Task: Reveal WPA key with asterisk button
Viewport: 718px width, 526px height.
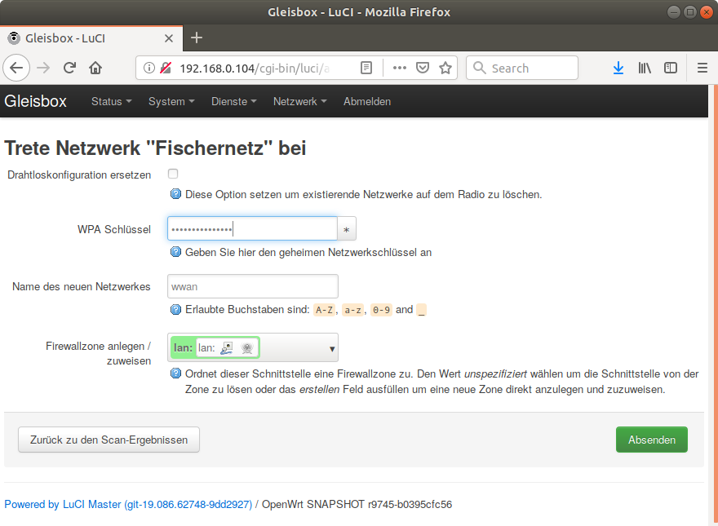Action: pos(347,229)
